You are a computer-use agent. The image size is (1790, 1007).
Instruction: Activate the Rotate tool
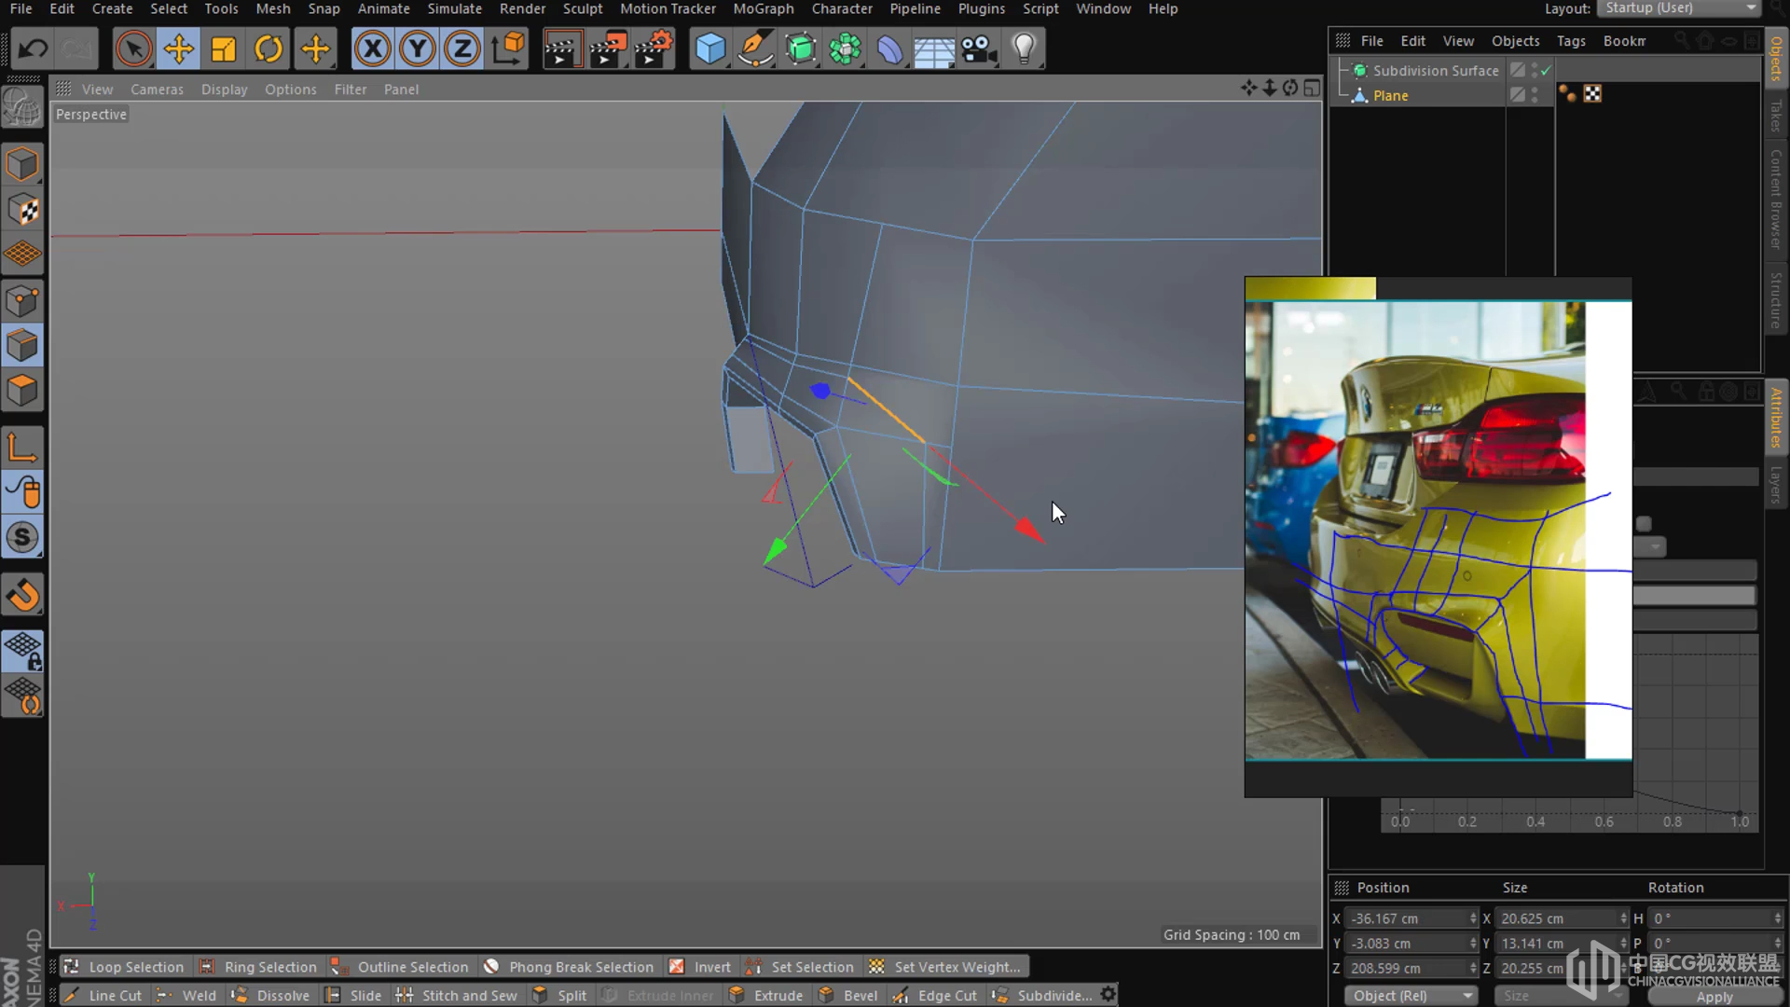pos(268,48)
